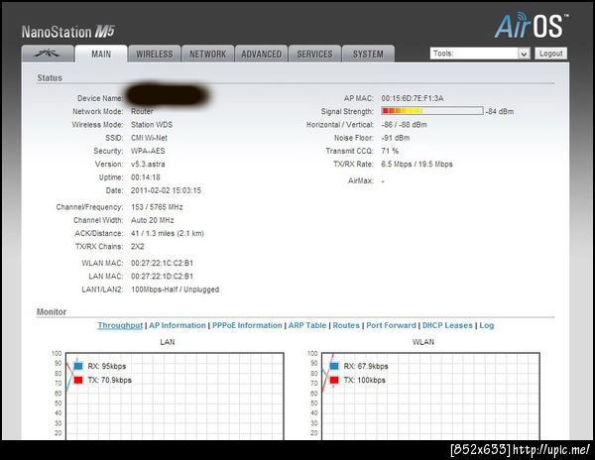Click the Transmit CCQ value 71 %

390,151
